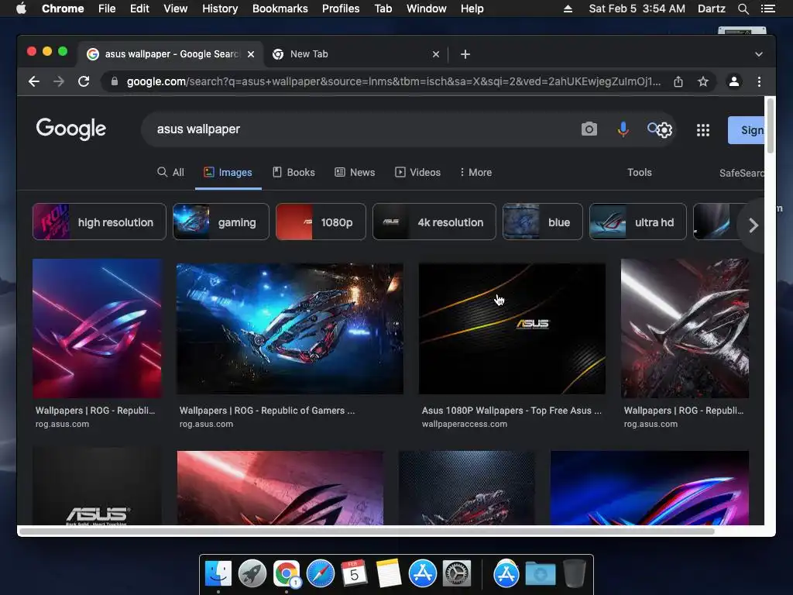Open the Bookmarks menu in the menu bar
Image resolution: width=793 pixels, height=595 pixels.
pyautogui.click(x=280, y=9)
